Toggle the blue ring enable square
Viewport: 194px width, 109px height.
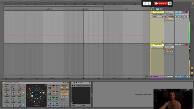click(24, 104)
